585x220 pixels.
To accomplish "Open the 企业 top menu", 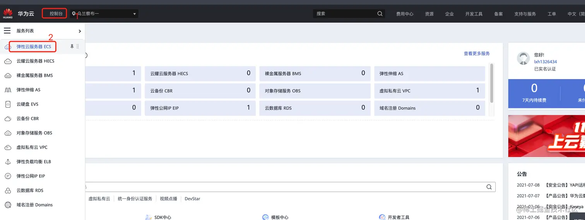I will pos(449,14).
